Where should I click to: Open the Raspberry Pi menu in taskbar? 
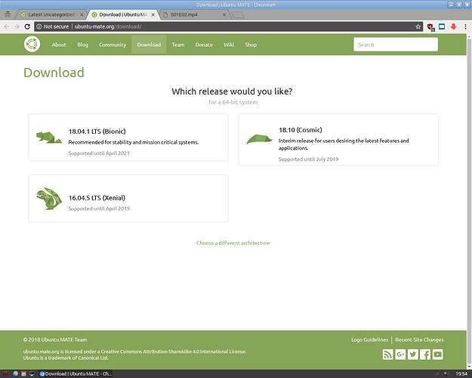click(5, 373)
